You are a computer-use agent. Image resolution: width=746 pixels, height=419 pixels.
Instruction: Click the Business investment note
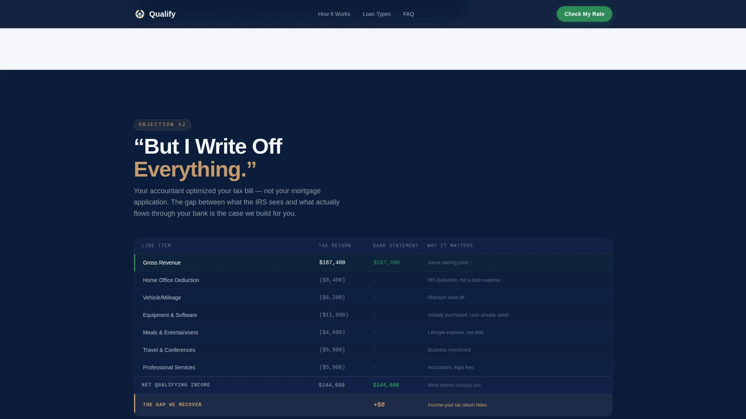(x=449, y=350)
